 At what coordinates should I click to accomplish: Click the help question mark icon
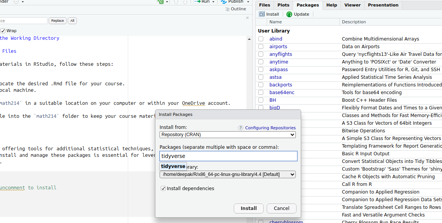click(241, 128)
